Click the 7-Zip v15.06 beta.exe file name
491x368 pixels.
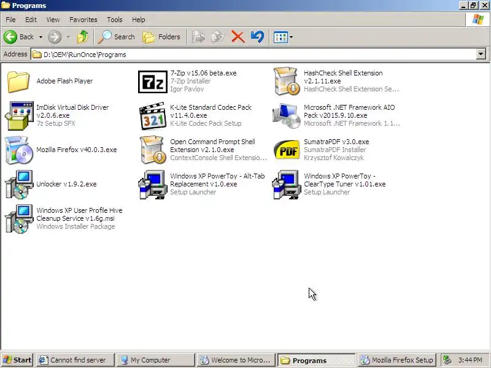click(203, 73)
